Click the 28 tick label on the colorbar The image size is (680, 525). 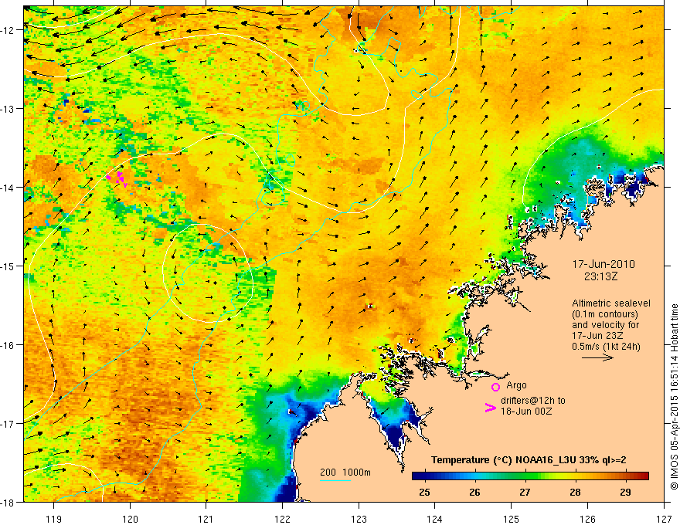pos(575,492)
